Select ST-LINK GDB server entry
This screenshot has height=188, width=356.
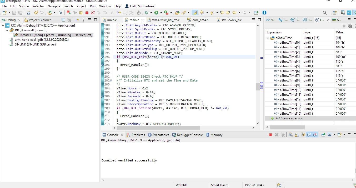coord(33,44)
